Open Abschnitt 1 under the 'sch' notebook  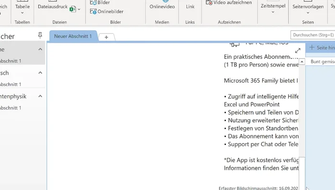coord(11,84)
